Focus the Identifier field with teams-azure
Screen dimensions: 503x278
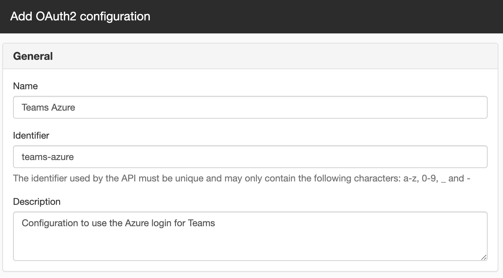point(250,157)
